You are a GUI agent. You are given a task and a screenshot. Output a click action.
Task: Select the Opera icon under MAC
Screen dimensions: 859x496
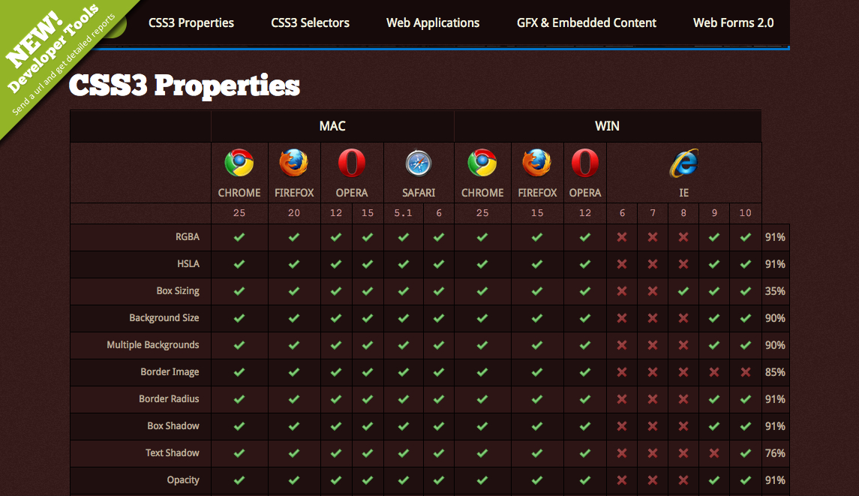[x=352, y=162]
